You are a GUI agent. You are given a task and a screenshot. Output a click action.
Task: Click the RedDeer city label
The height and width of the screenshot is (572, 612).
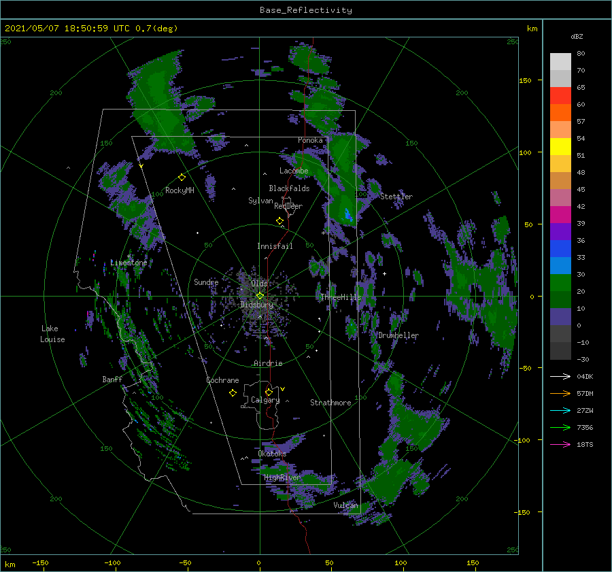click(x=288, y=206)
